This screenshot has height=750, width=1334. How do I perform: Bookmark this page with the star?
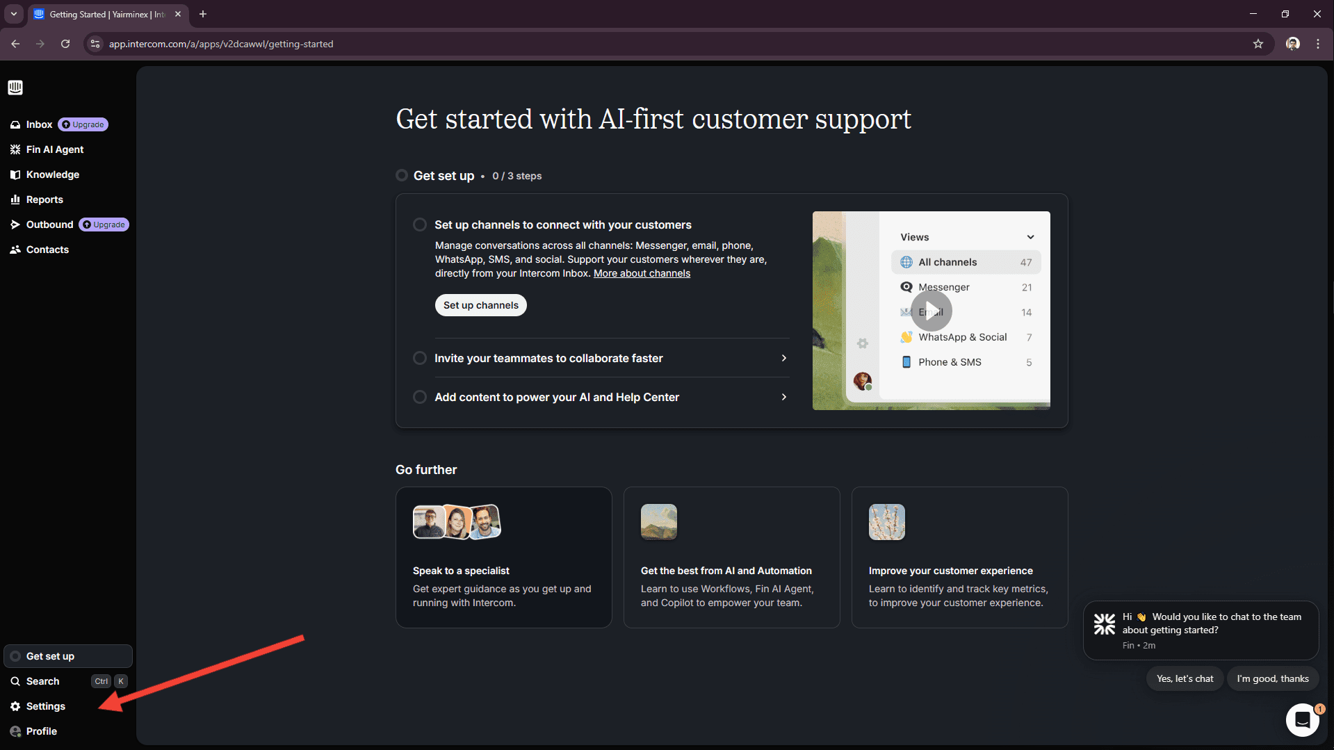coord(1258,44)
